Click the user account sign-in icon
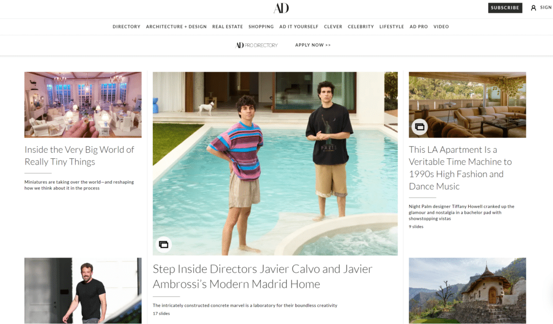 point(533,8)
